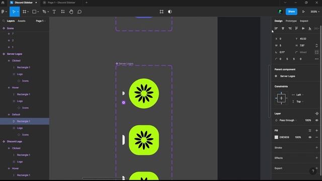Add a new fill
This screenshot has width=322, height=181.
tap(316, 131)
